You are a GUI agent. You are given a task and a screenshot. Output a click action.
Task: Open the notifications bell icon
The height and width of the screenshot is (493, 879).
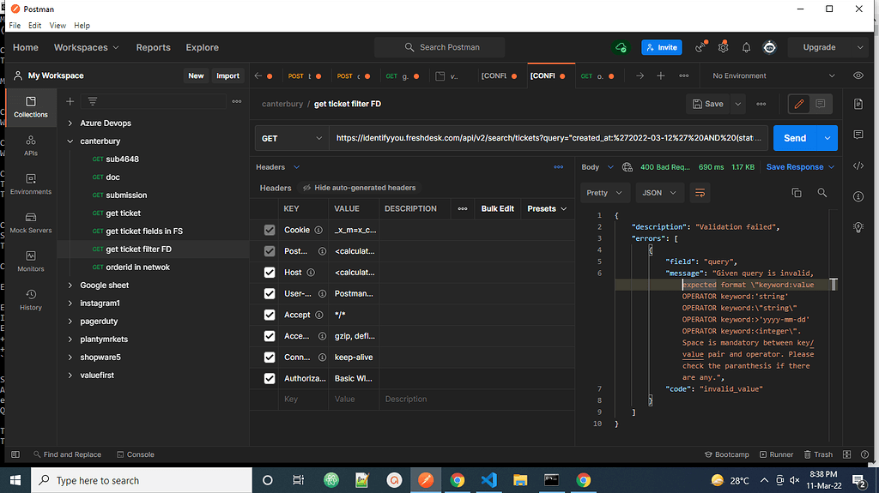pyautogui.click(x=746, y=47)
